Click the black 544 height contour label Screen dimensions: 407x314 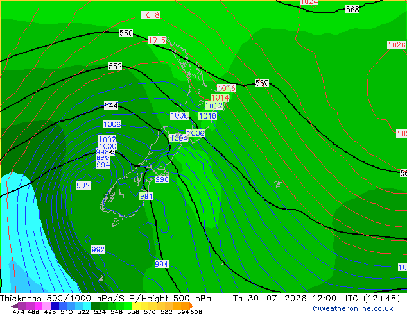[111, 106]
